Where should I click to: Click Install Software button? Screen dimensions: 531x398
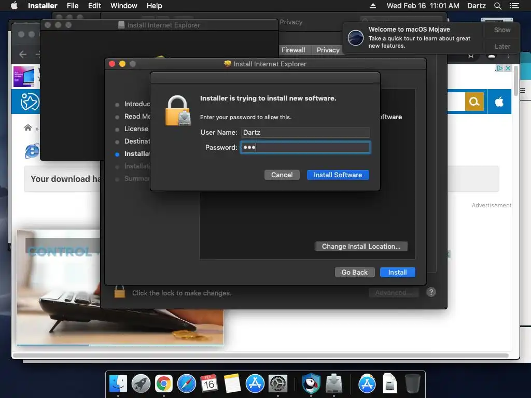[338, 175]
